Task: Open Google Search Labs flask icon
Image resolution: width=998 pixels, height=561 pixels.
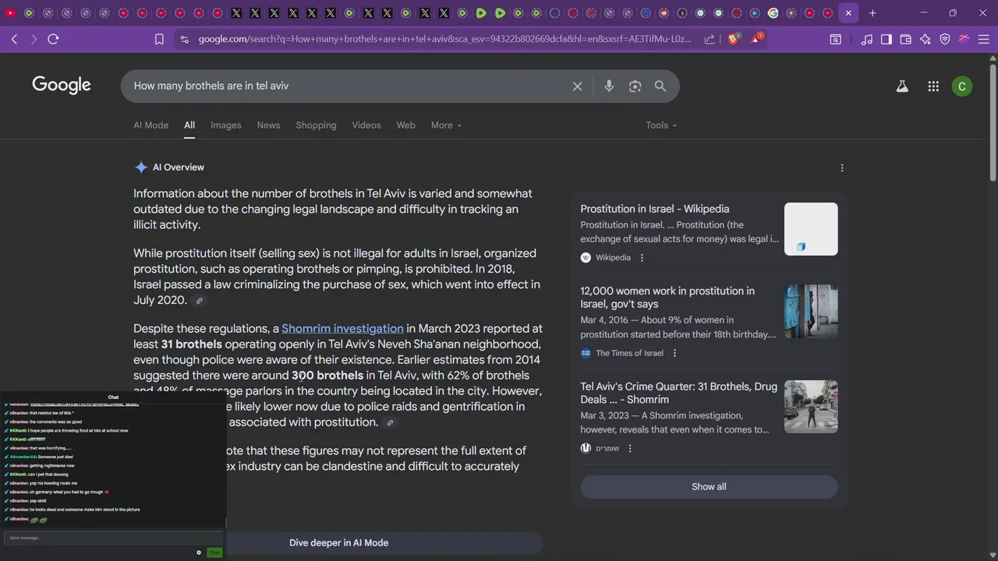Action: click(x=902, y=86)
